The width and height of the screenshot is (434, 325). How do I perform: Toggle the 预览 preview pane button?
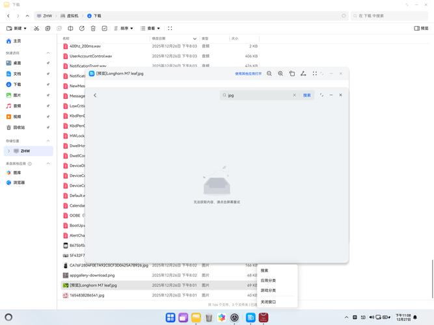tap(421, 28)
